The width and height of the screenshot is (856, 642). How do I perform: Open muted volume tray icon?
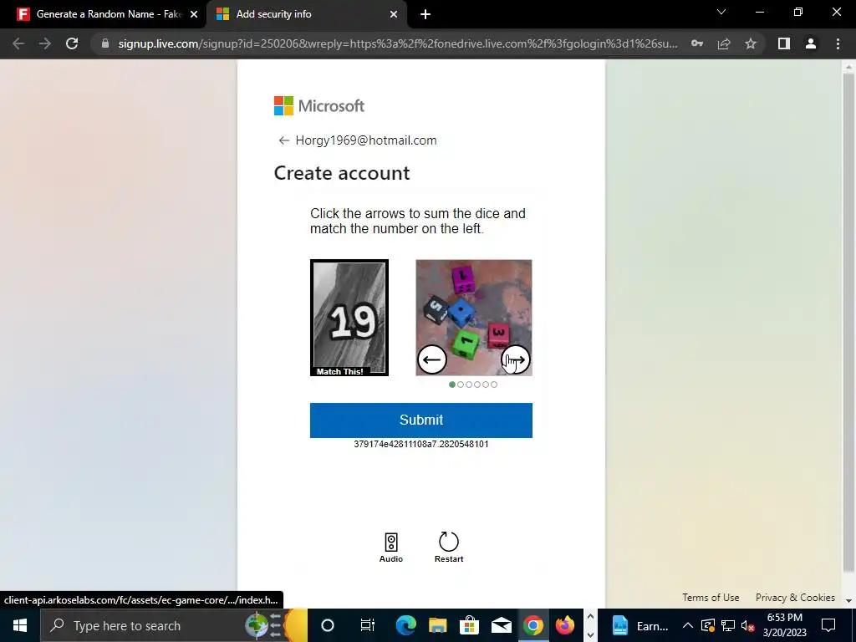(748, 625)
